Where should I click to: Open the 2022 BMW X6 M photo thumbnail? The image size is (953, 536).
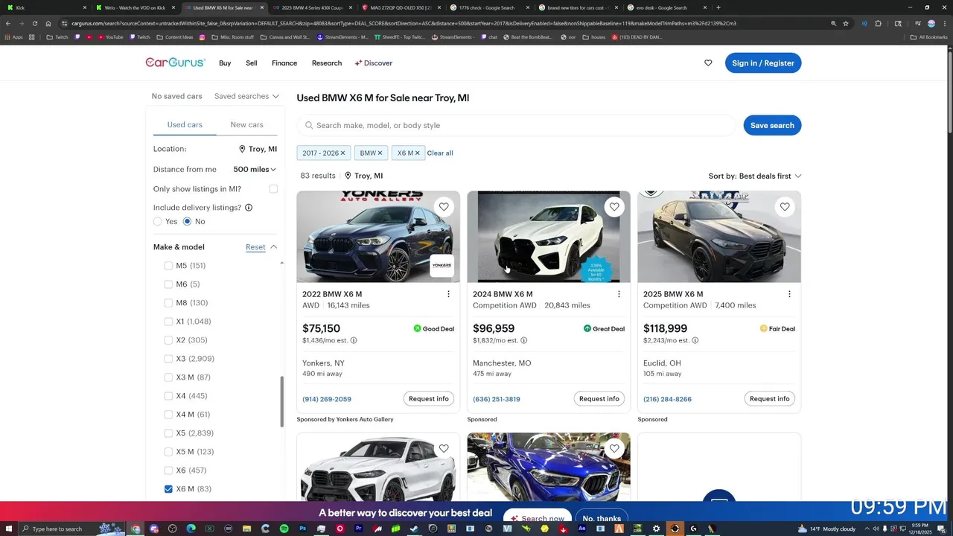tap(378, 237)
